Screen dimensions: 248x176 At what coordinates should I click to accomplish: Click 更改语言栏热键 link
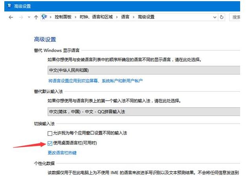[62, 153]
